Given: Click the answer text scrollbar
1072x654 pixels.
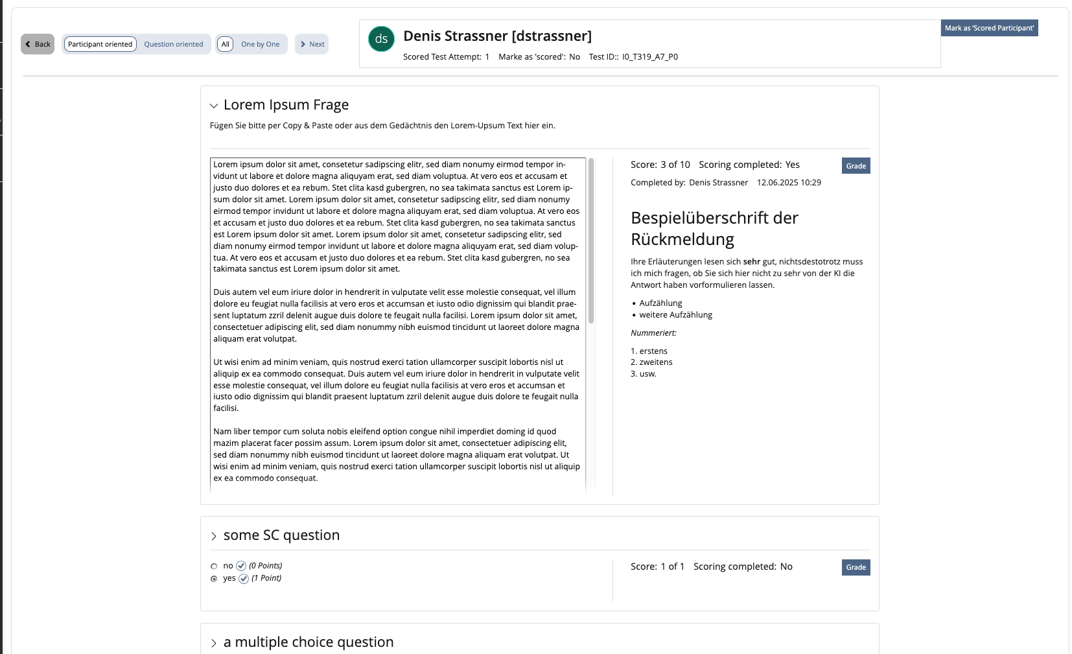Looking at the screenshot, I should pyautogui.click(x=591, y=241).
